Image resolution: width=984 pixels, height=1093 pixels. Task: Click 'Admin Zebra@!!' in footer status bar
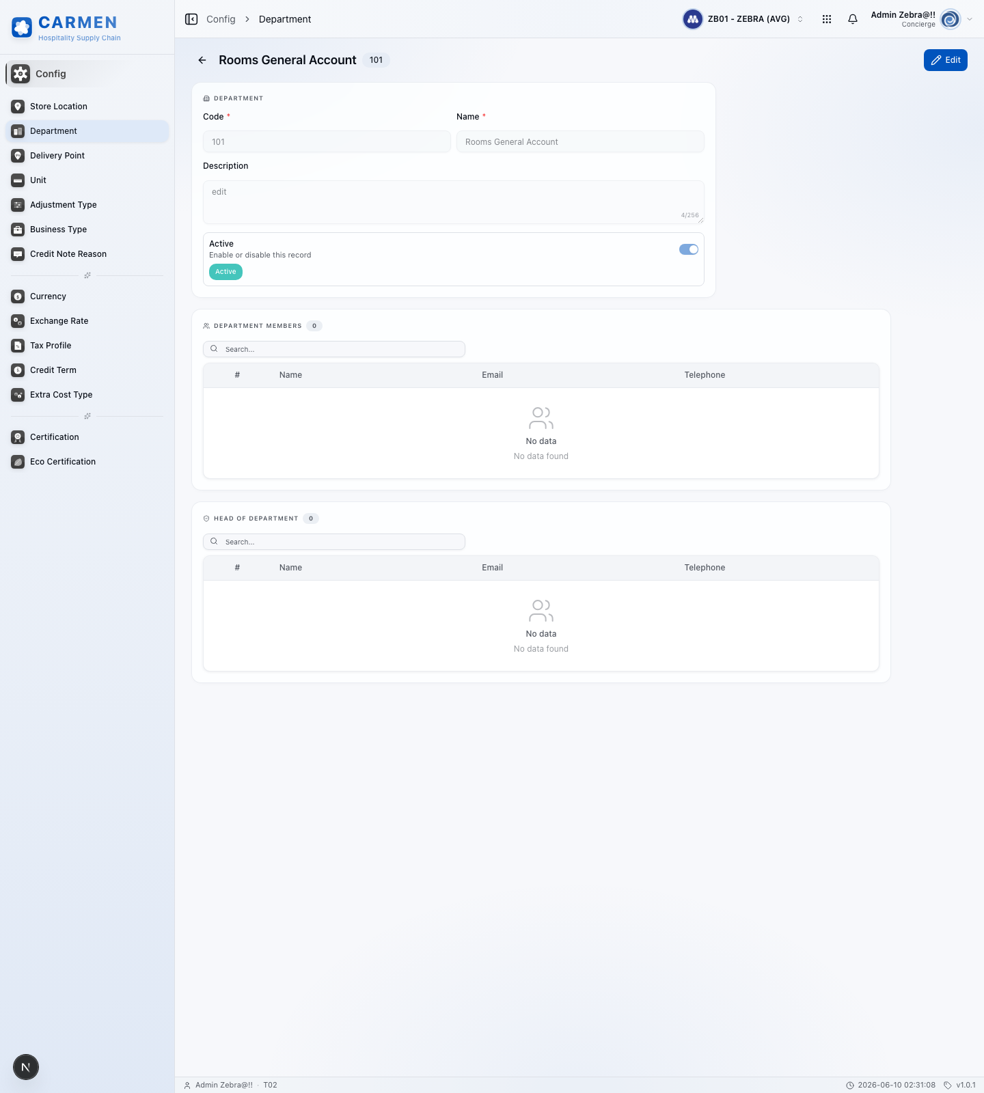[x=224, y=1085]
